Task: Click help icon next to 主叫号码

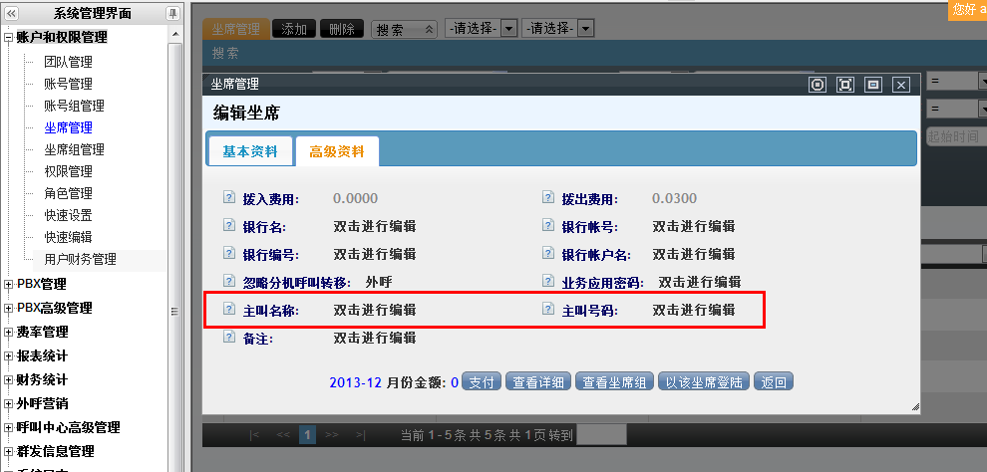Action: coord(547,310)
